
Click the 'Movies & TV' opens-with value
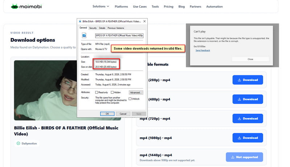point(101,49)
